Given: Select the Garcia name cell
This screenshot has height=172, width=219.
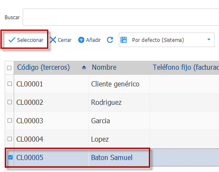Looking at the screenshot, I should [x=119, y=121].
